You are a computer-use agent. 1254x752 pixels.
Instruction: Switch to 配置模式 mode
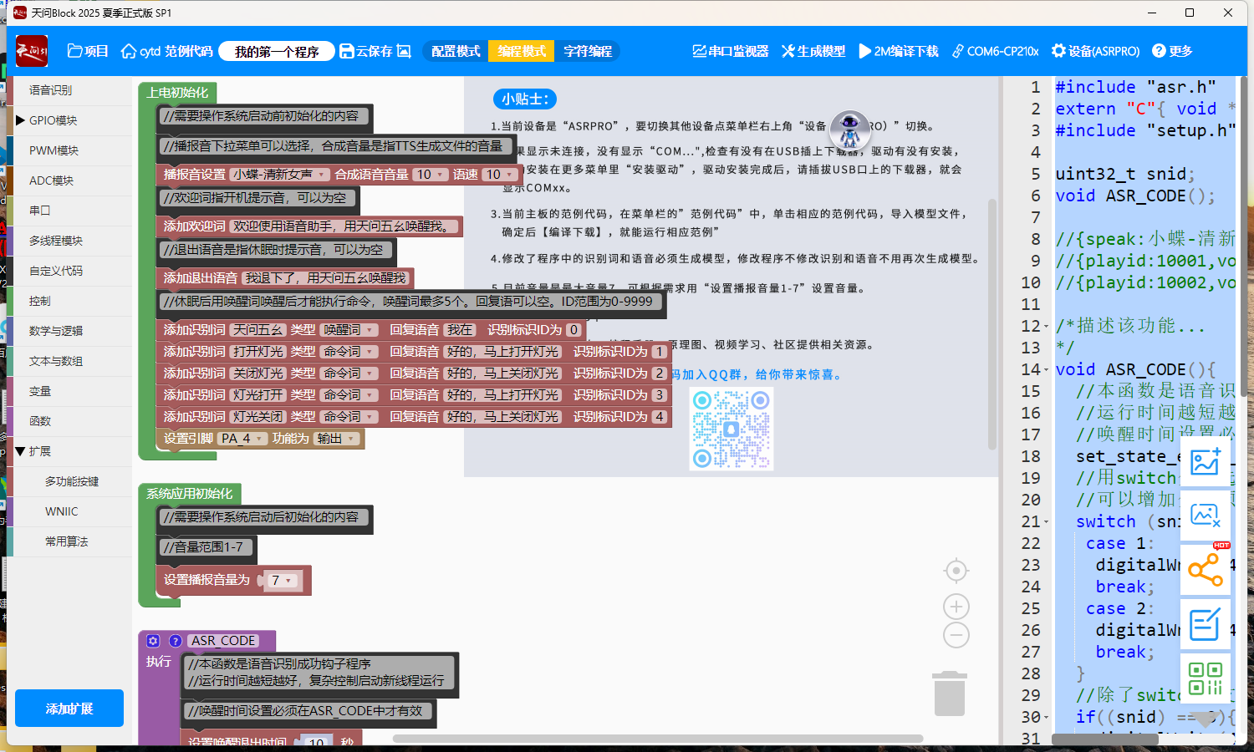[x=456, y=51]
